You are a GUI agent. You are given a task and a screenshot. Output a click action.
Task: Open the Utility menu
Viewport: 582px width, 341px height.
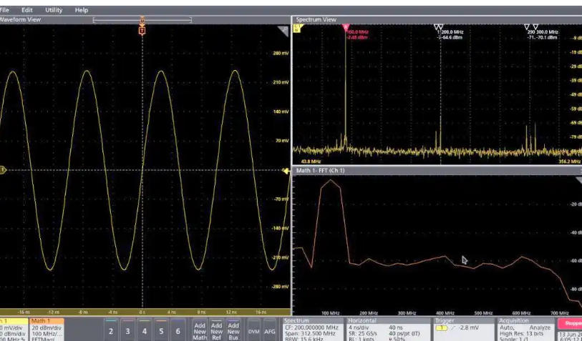tap(54, 10)
